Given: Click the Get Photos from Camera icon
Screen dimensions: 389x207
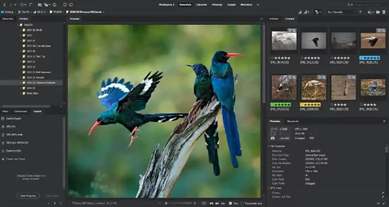Looking at the screenshot, I should pos(40,5).
